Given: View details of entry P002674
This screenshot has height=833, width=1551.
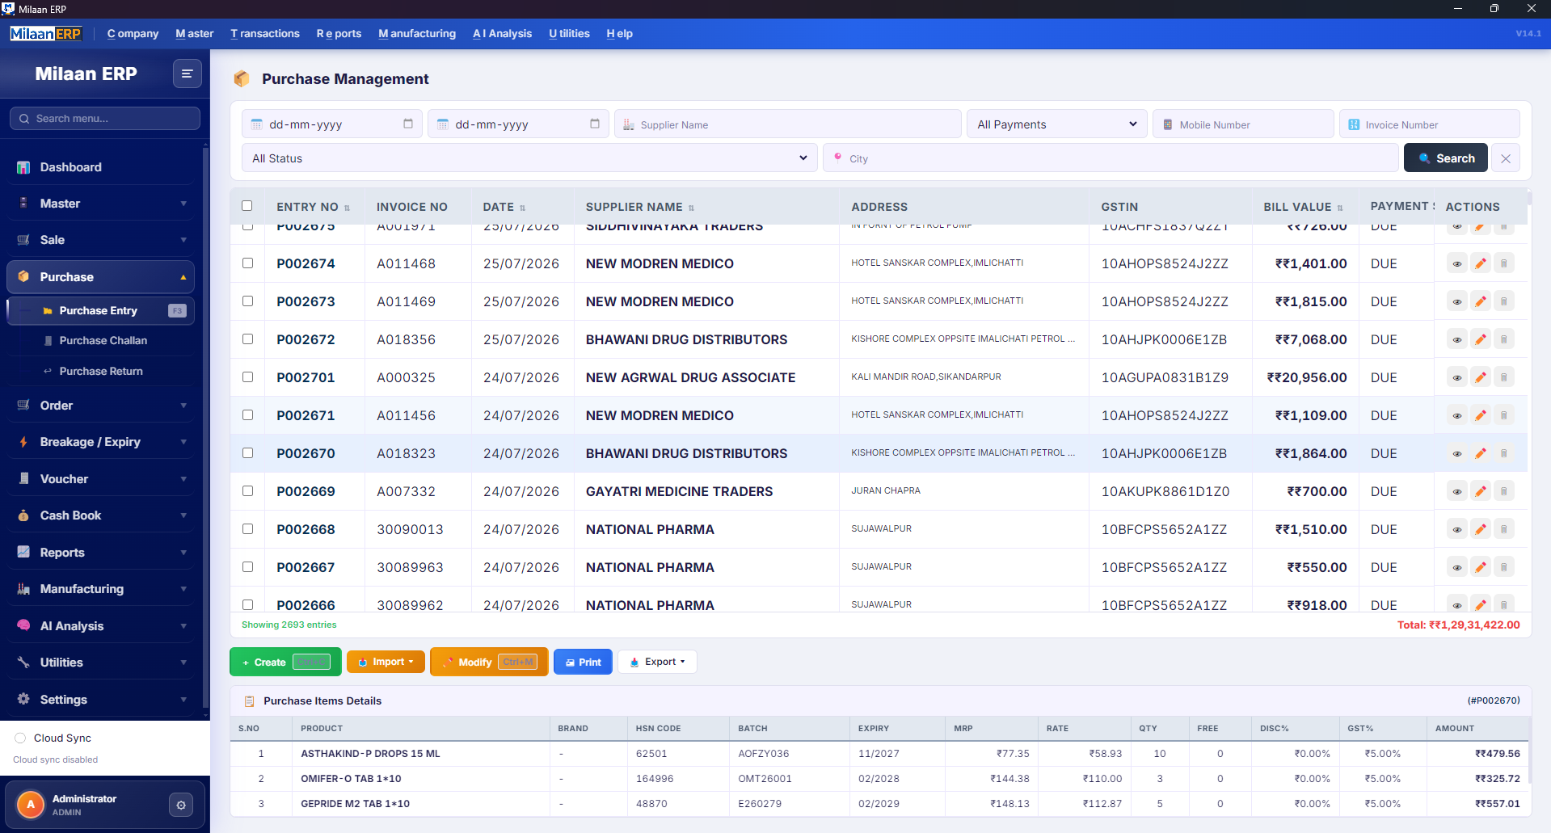Looking at the screenshot, I should tap(1456, 263).
